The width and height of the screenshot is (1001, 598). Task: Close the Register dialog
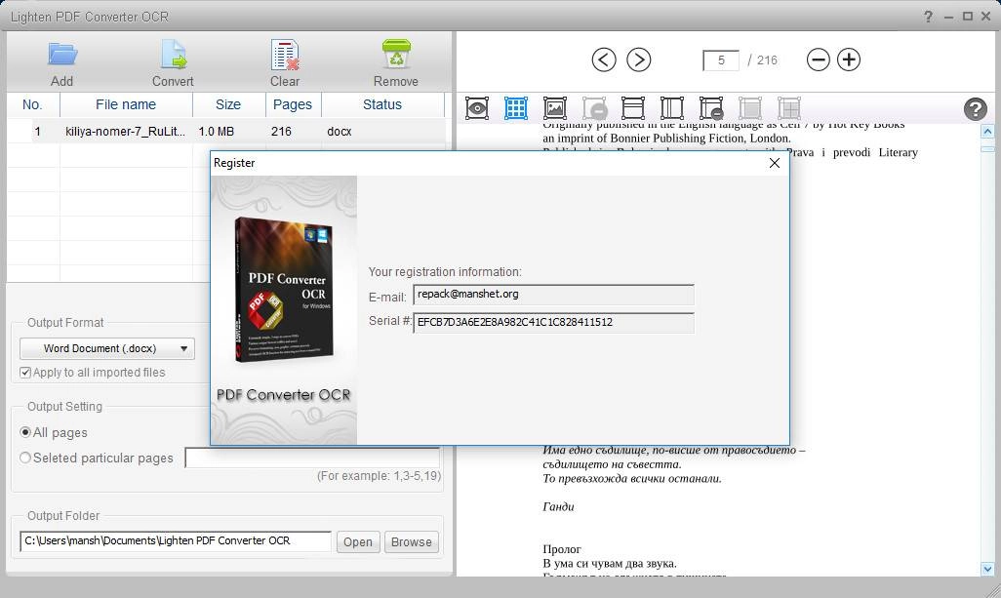(x=775, y=163)
